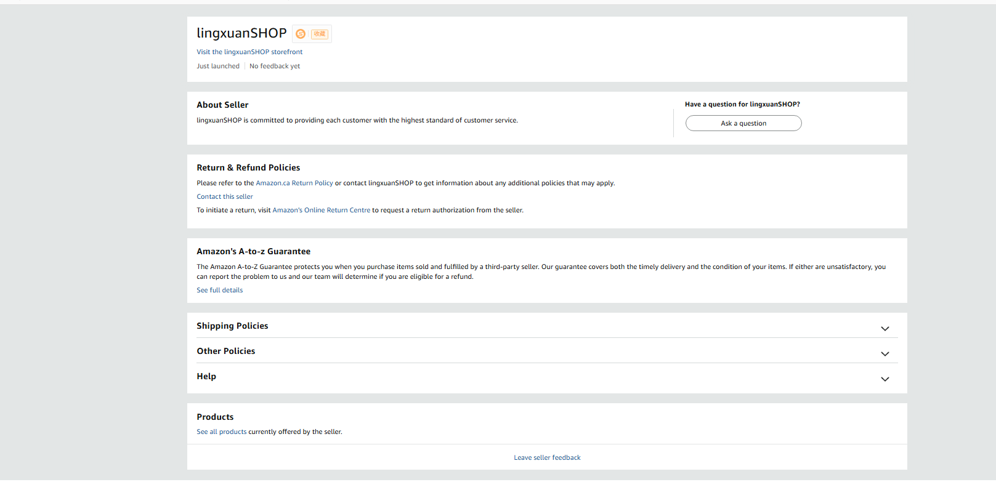Expand the Other Policies chevron arrow

click(x=885, y=354)
